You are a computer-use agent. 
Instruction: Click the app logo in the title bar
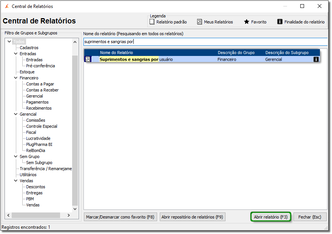pos(7,6)
